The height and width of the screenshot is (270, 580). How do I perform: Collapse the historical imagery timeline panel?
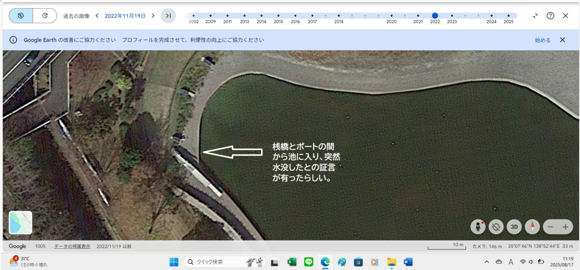point(535,16)
